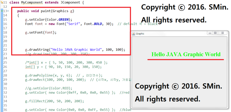This screenshot has width=231, height=112.
Task: Click the commented 'g.drawLine' line
Action: (x=57, y=54)
